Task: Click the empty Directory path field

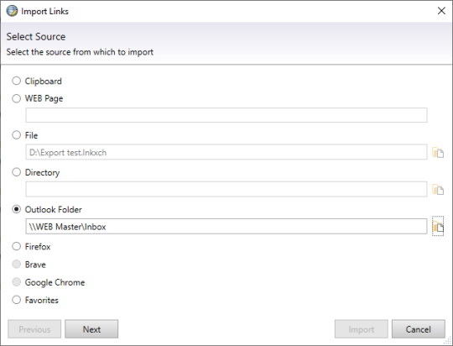Action: (x=226, y=189)
